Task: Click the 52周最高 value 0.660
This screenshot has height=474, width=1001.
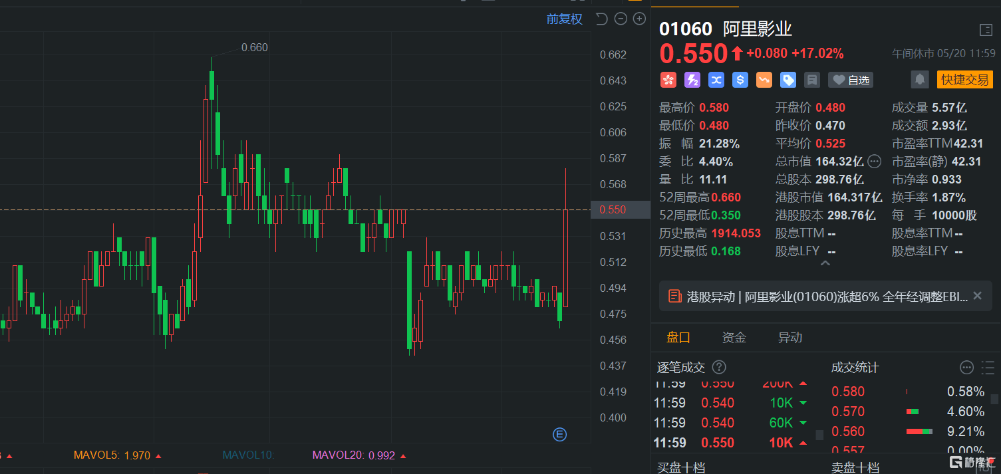Action: [726, 197]
